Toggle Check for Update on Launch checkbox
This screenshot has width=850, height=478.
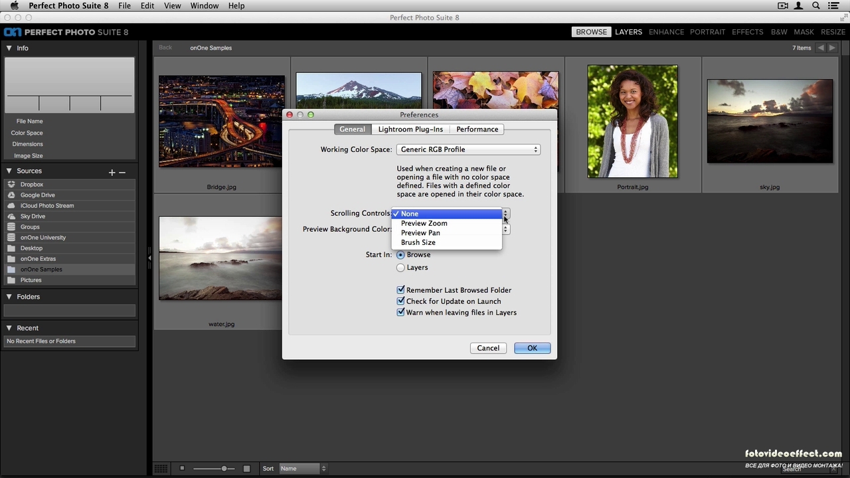click(400, 301)
